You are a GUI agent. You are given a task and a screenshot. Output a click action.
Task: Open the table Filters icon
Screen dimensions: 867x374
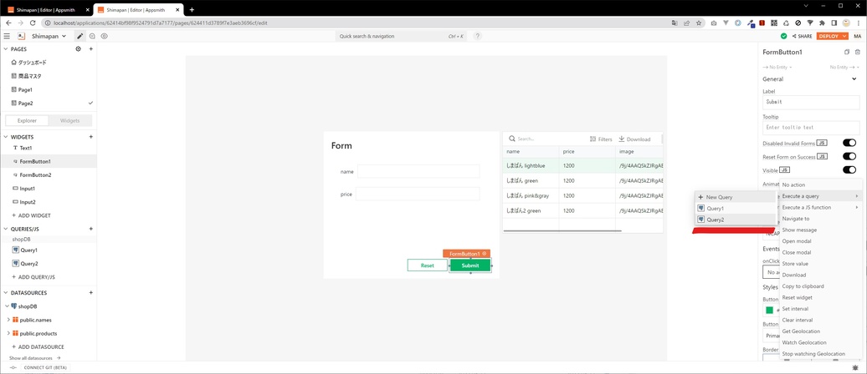[593, 139]
